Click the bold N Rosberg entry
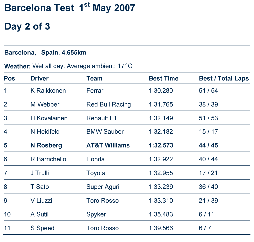 pyautogui.click(x=46, y=145)
